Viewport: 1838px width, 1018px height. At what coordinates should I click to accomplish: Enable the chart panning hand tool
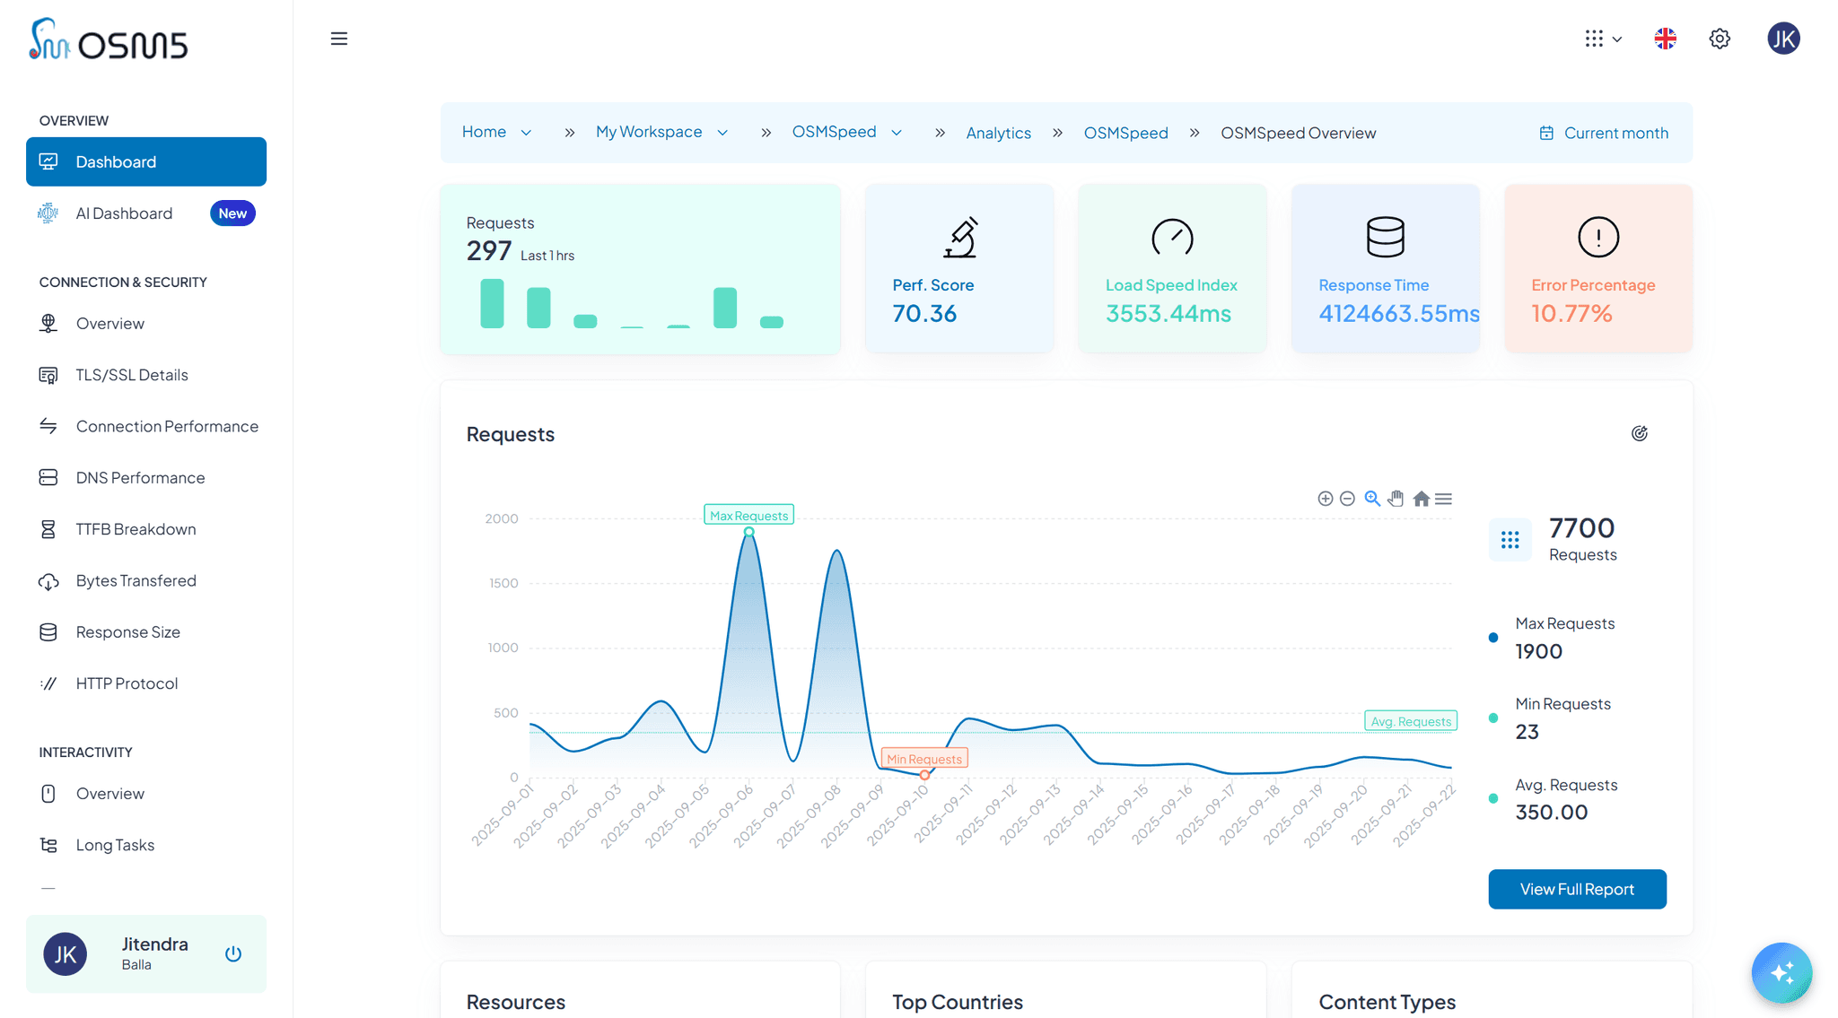pyautogui.click(x=1396, y=499)
